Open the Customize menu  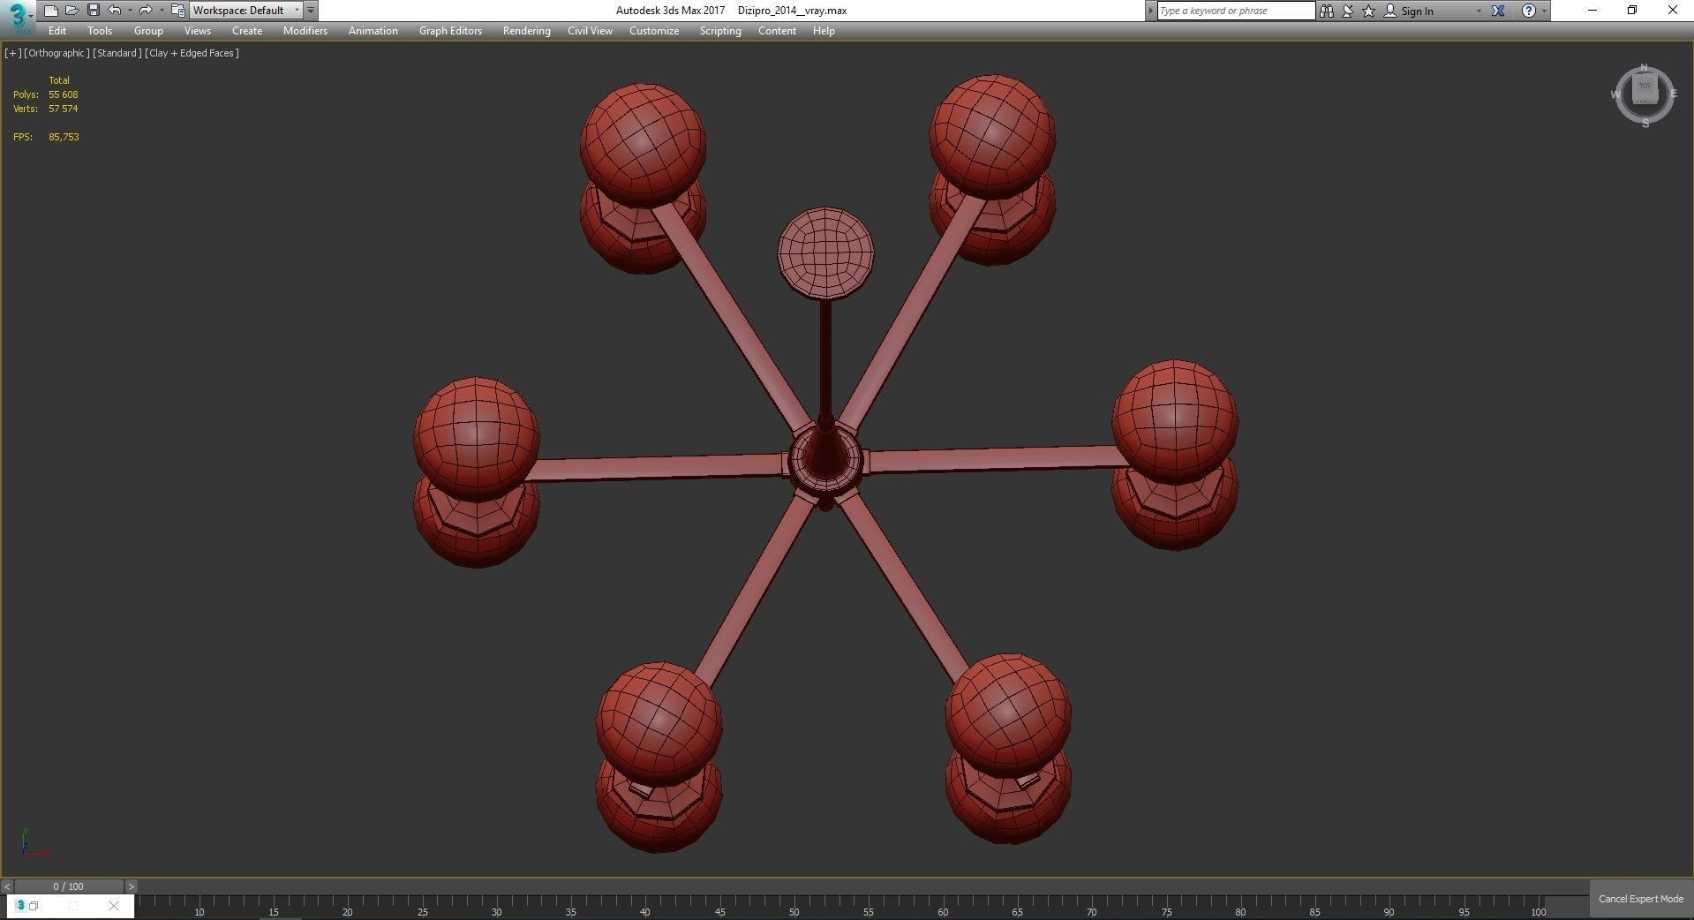point(654,31)
